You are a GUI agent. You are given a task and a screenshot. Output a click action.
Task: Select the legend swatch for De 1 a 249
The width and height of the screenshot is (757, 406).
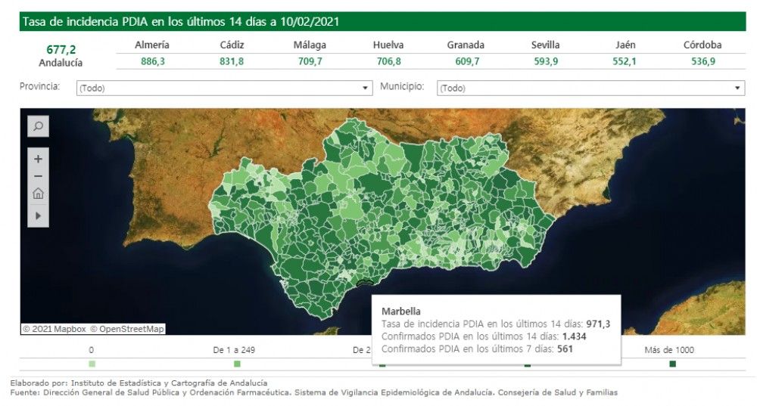[237, 364]
